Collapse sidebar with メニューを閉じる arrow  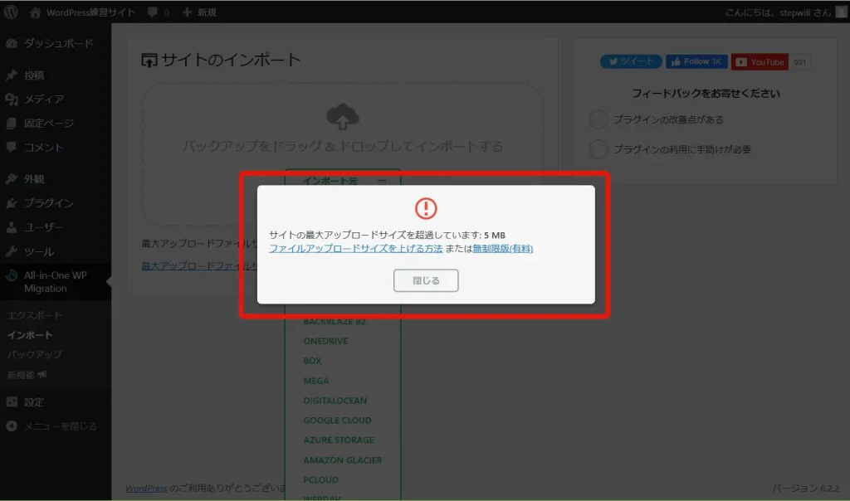click(12, 426)
